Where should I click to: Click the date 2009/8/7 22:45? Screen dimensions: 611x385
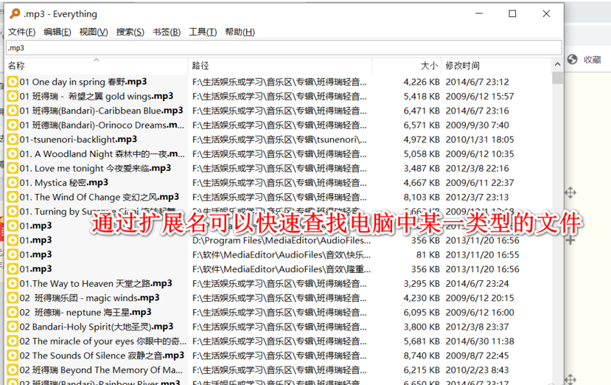point(478,355)
